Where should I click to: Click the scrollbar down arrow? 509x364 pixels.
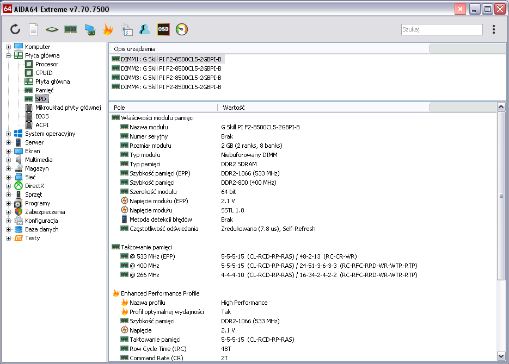click(x=501, y=356)
